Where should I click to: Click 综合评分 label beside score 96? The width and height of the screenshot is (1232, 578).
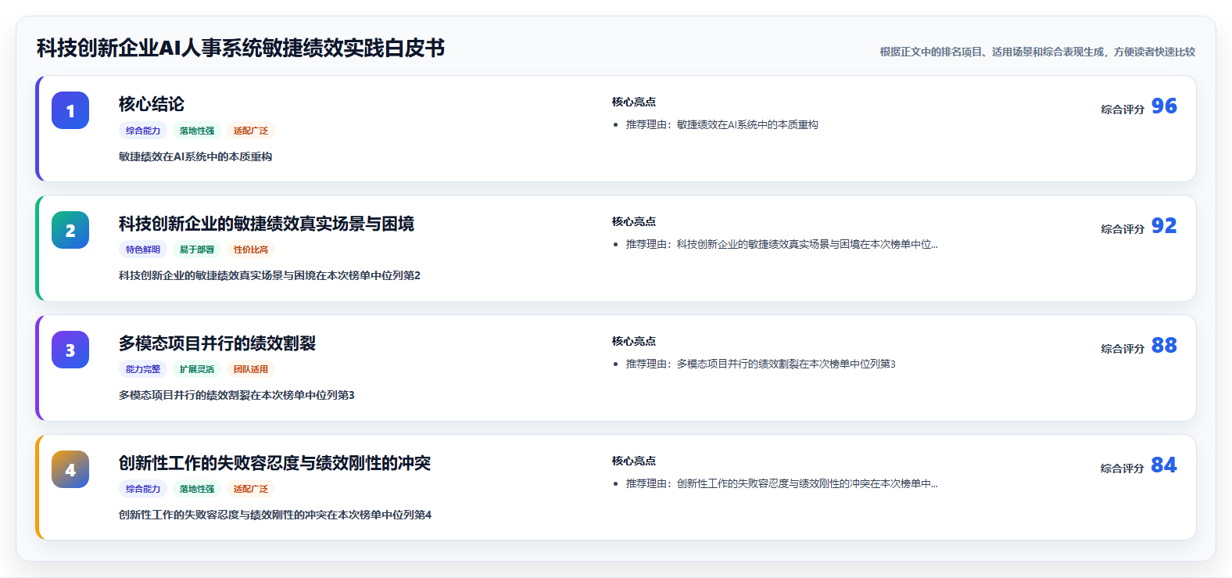coord(1123,109)
